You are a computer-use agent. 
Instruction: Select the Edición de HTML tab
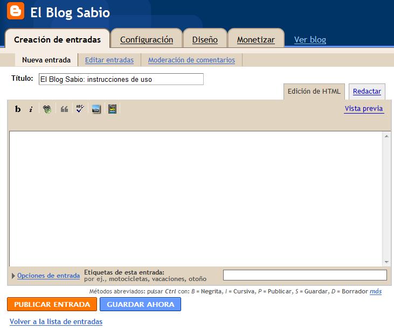pyautogui.click(x=314, y=91)
